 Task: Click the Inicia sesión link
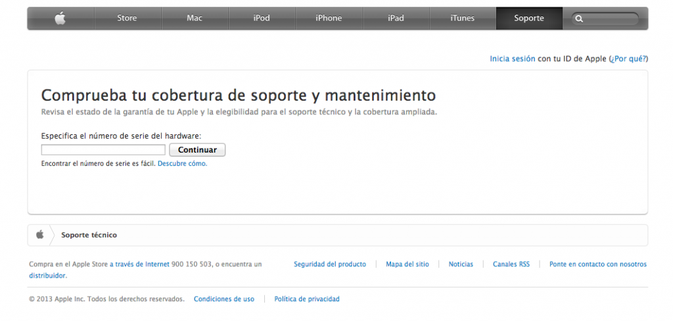(x=513, y=59)
